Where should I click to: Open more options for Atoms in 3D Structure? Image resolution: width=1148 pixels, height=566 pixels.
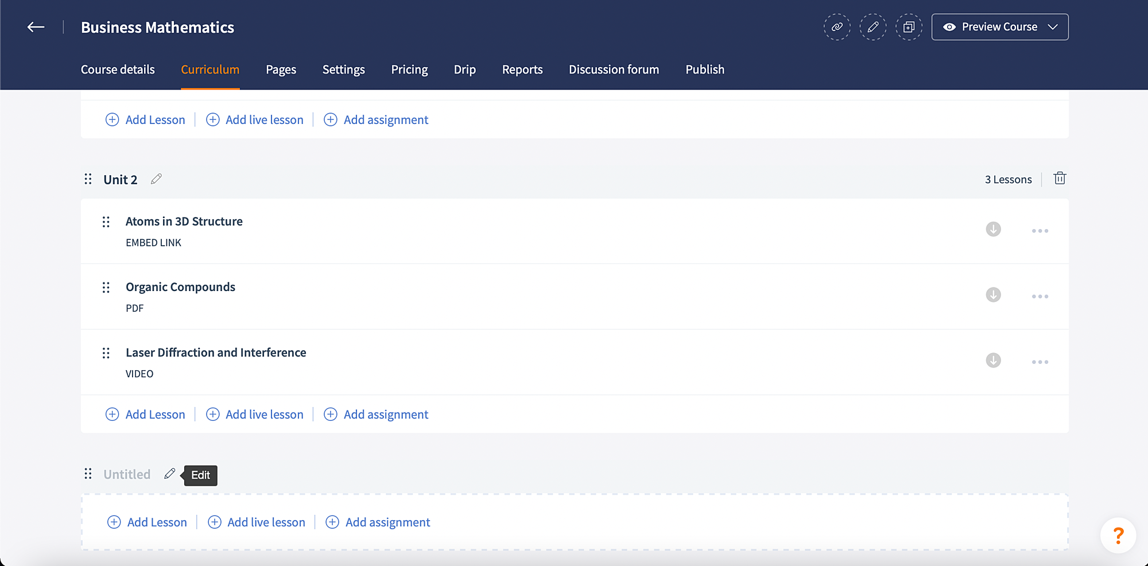[1040, 231]
